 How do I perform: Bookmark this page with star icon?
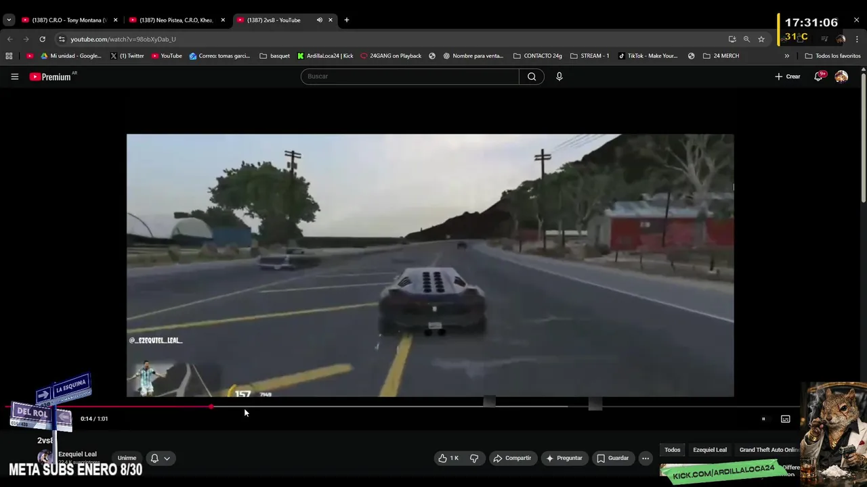coord(761,39)
